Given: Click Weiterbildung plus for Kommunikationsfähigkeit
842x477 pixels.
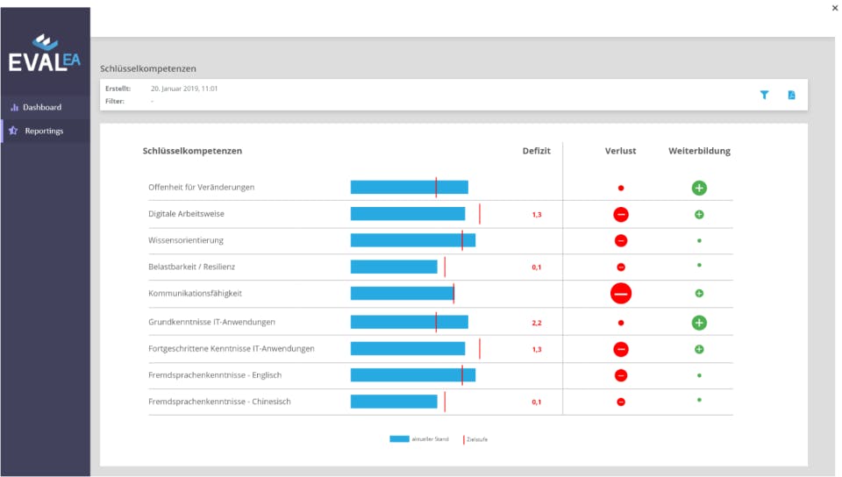Looking at the screenshot, I should point(699,294).
